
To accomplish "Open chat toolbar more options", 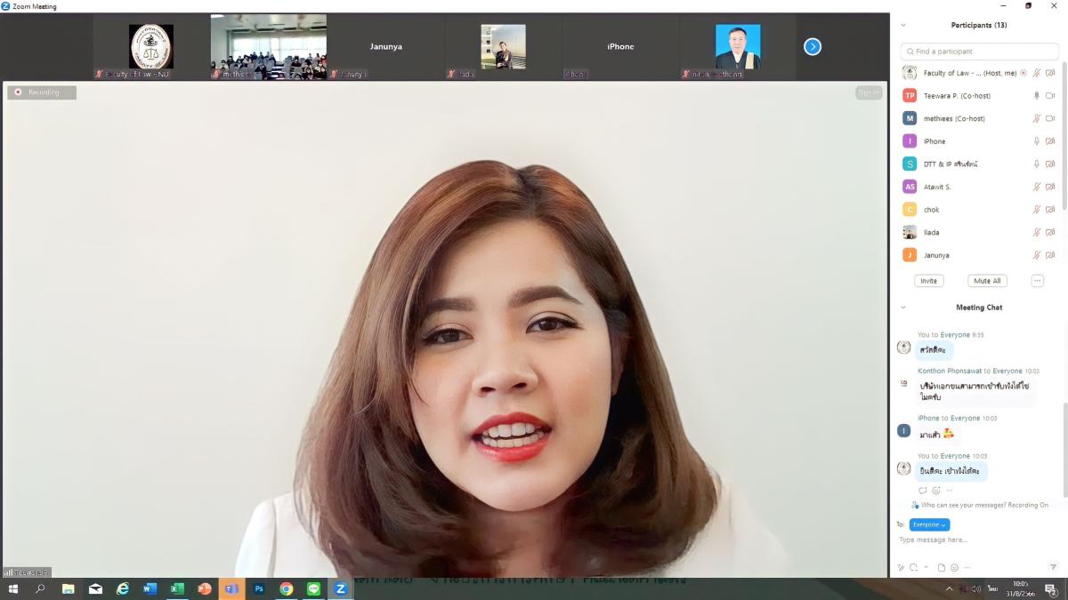I will pos(967,567).
